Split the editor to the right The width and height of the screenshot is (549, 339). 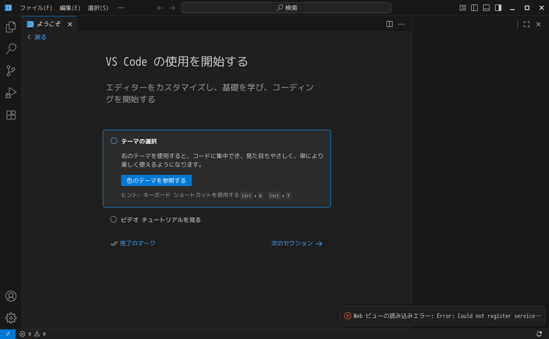tap(389, 24)
